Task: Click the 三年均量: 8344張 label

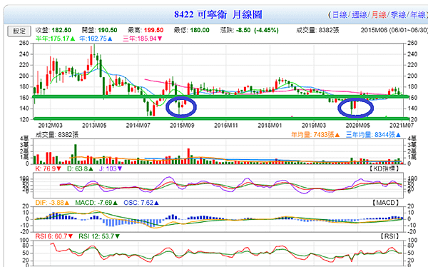Action: (373, 135)
